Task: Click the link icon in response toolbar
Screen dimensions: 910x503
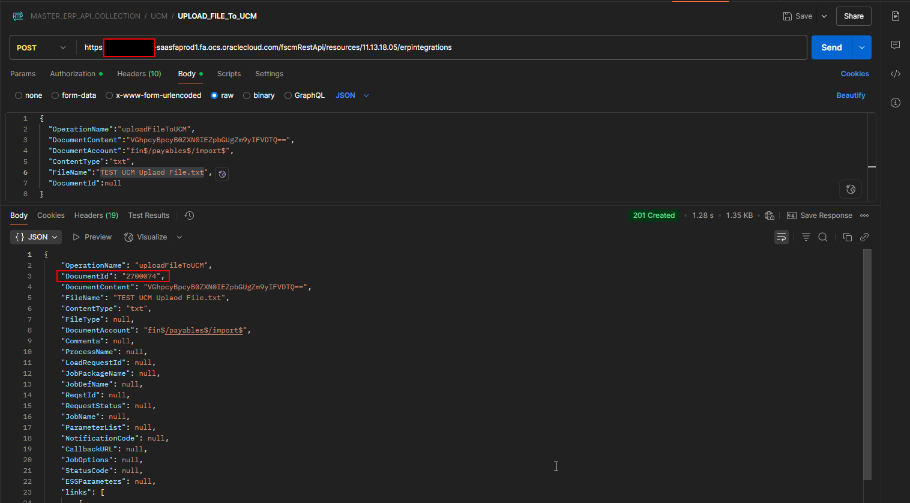Action: [864, 237]
